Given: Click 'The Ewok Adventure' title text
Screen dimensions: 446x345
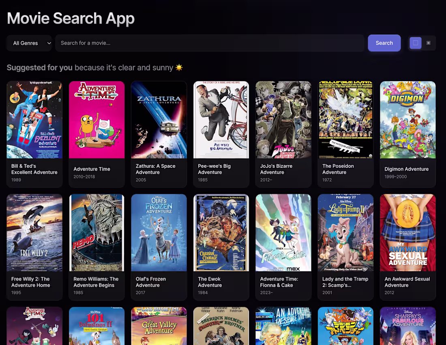Looking at the screenshot, I should (210, 282).
